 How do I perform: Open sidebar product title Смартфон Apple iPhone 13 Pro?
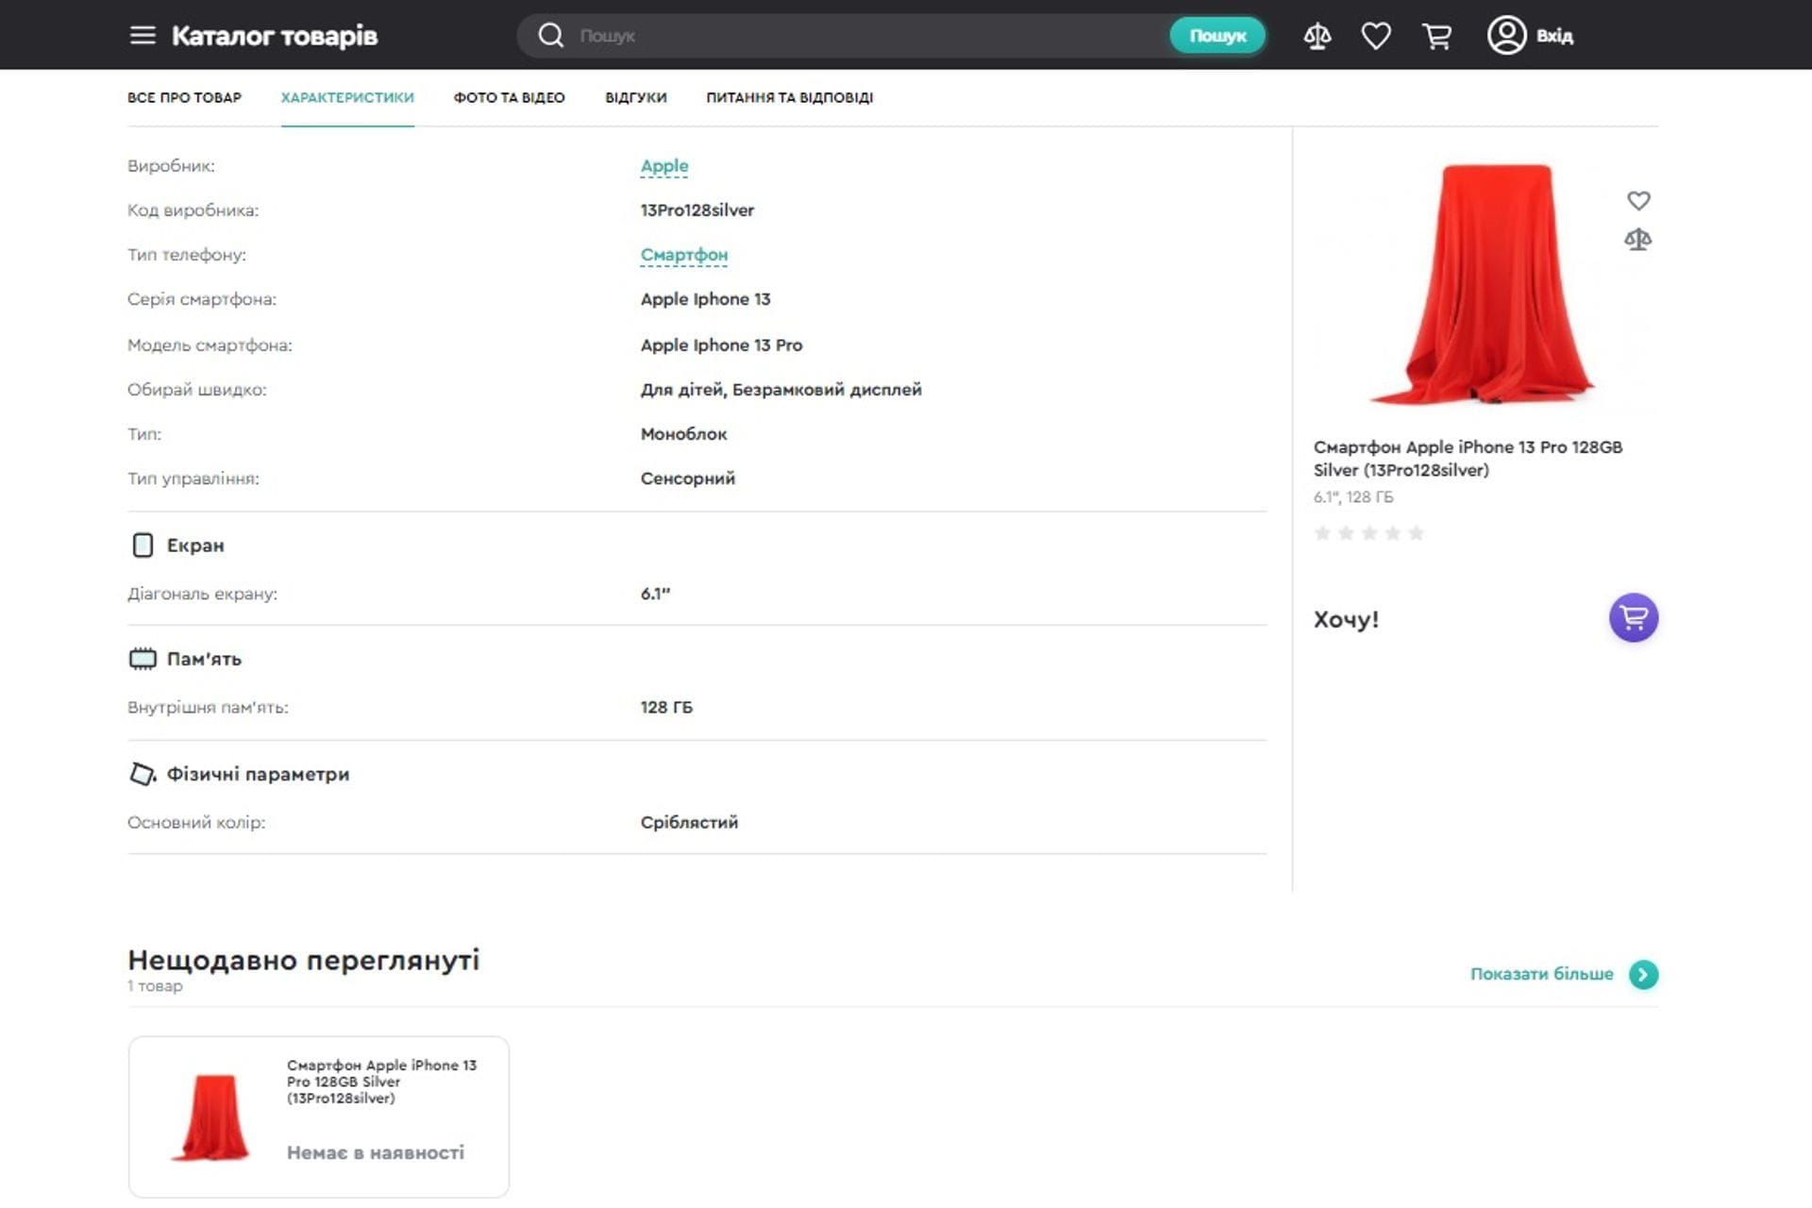click(1468, 458)
